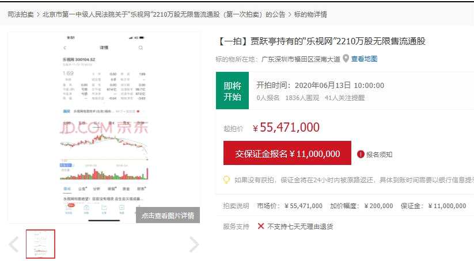Click the main stock chart product image
Image resolution: width=474 pixels, height=261 pixels.
click(104, 127)
